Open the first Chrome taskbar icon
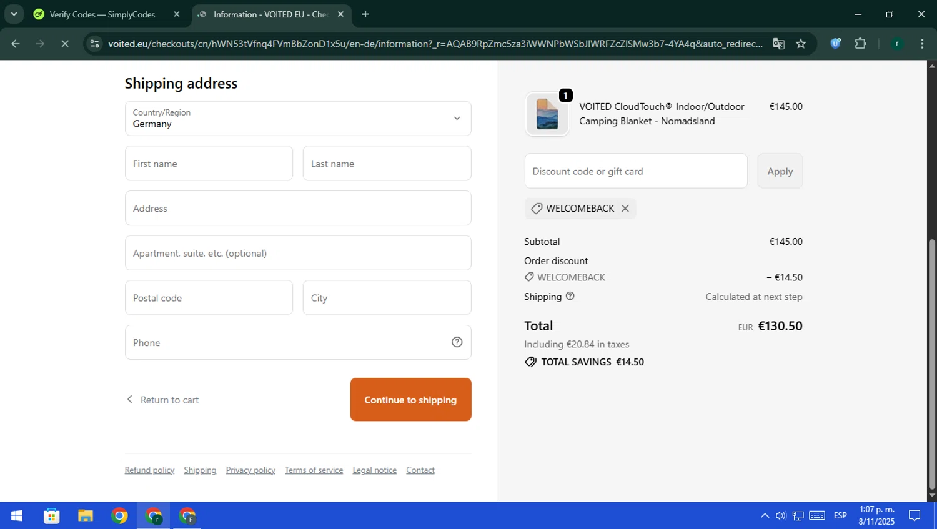This screenshot has height=529, width=937. pos(119,516)
